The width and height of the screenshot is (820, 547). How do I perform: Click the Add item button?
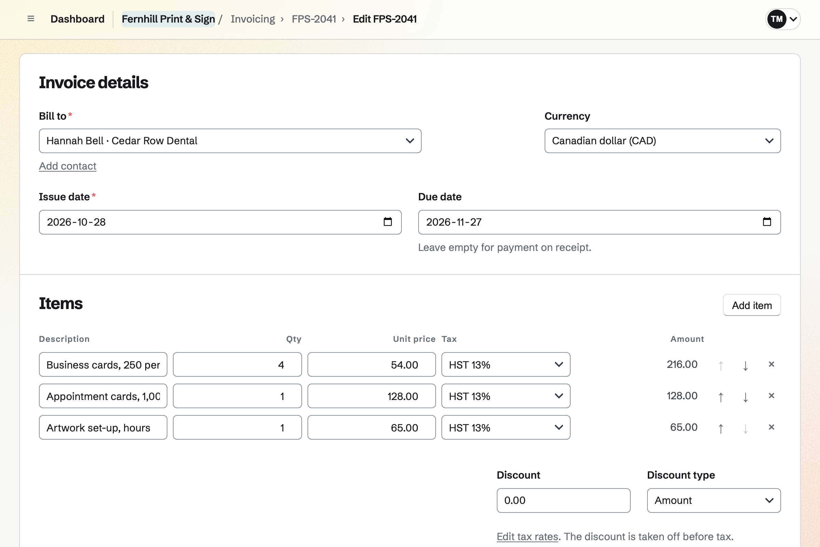tap(752, 305)
